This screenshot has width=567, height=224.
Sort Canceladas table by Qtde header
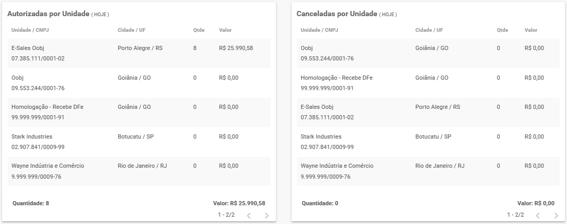tap(502, 30)
